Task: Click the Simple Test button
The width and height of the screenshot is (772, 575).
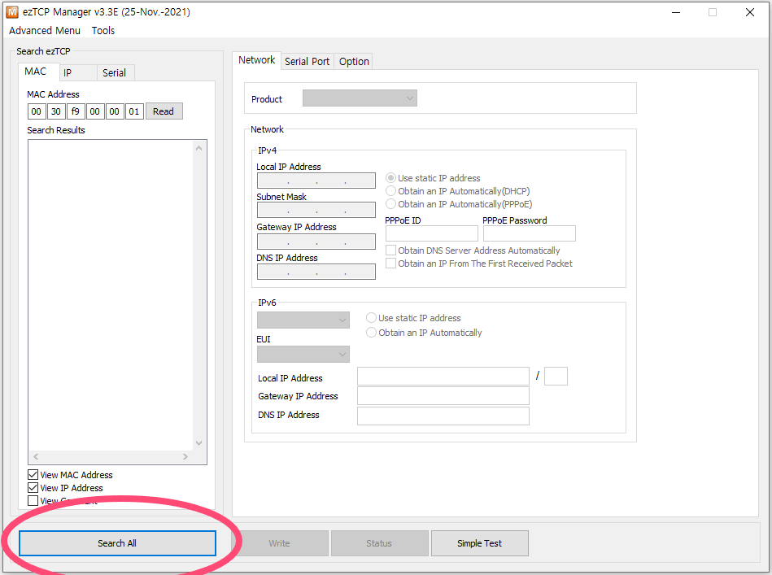Action: click(x=479, y=543)
